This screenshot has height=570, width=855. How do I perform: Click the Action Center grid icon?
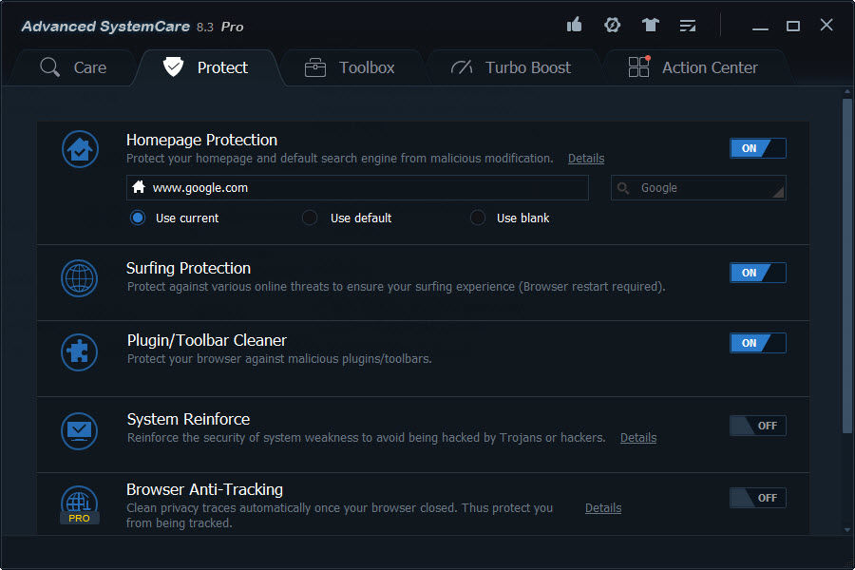pyautogui.click(x=639, y=66)
